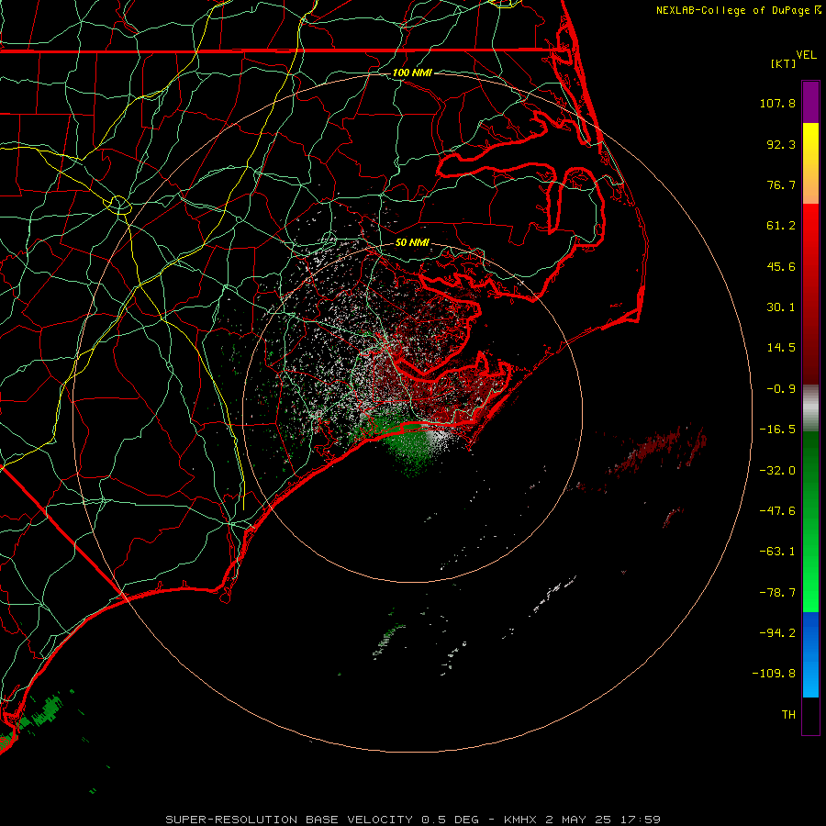
Task: Click the 50 NMI range ring label
Action: coord(412,242)
